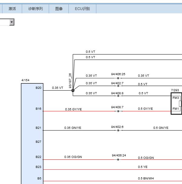Click pin B16 on module 4/154

click(38, 109)
